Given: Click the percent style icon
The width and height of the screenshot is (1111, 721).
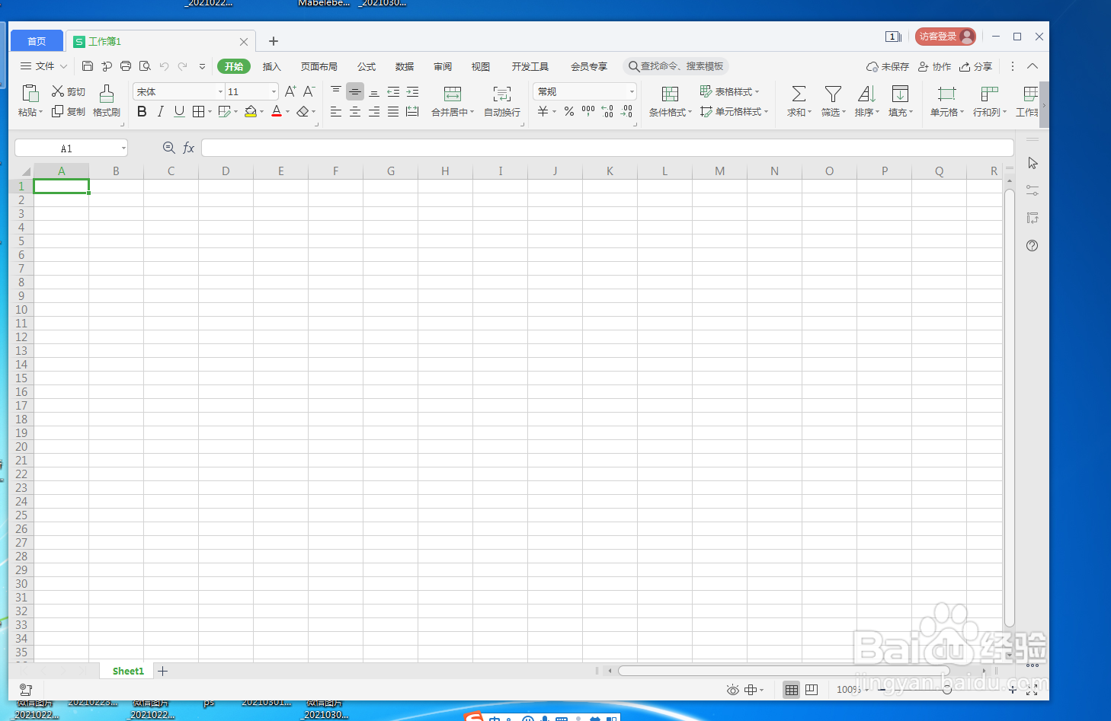Looking at the screenshot, I should (x=569, y=111).
